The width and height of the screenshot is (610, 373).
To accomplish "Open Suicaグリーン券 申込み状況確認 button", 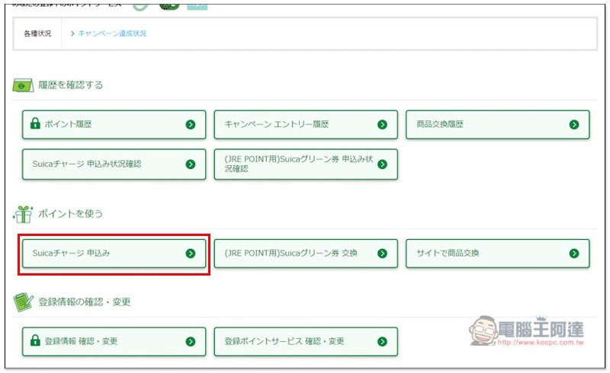I will 306,164.
